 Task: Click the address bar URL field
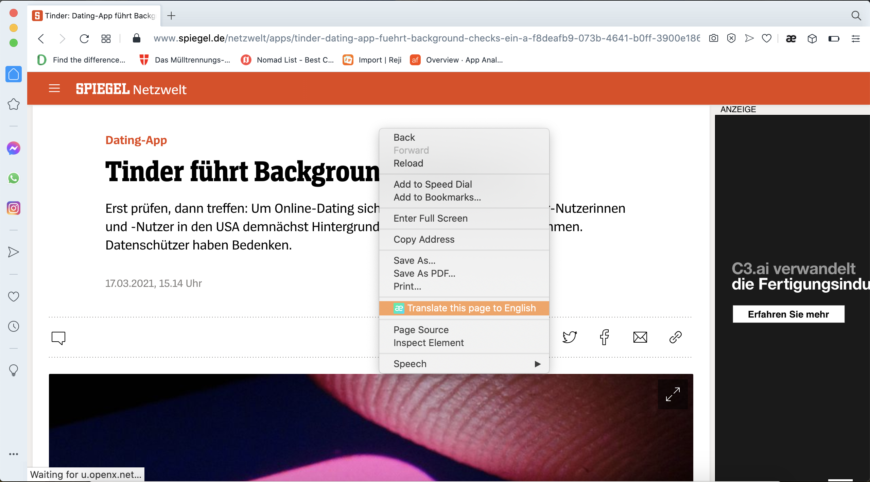click(427, 38)
